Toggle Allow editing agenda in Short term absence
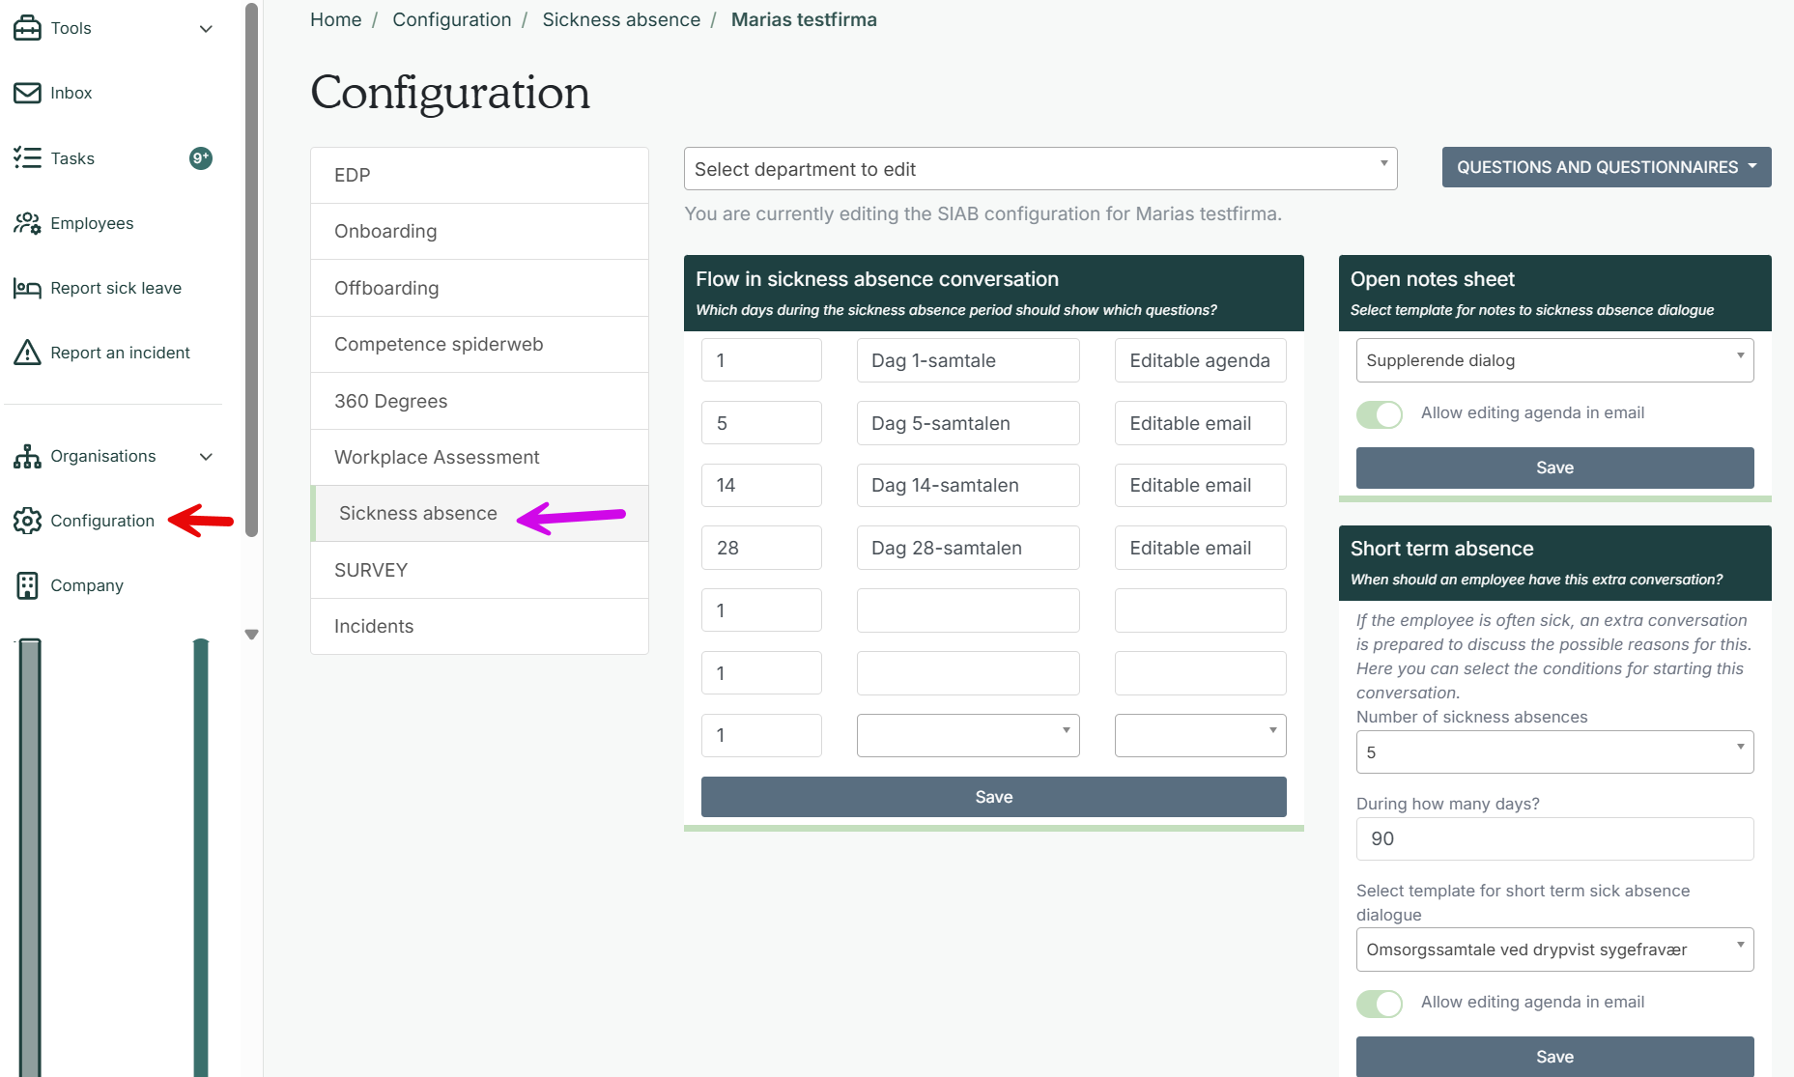 coord(1380,1004)
